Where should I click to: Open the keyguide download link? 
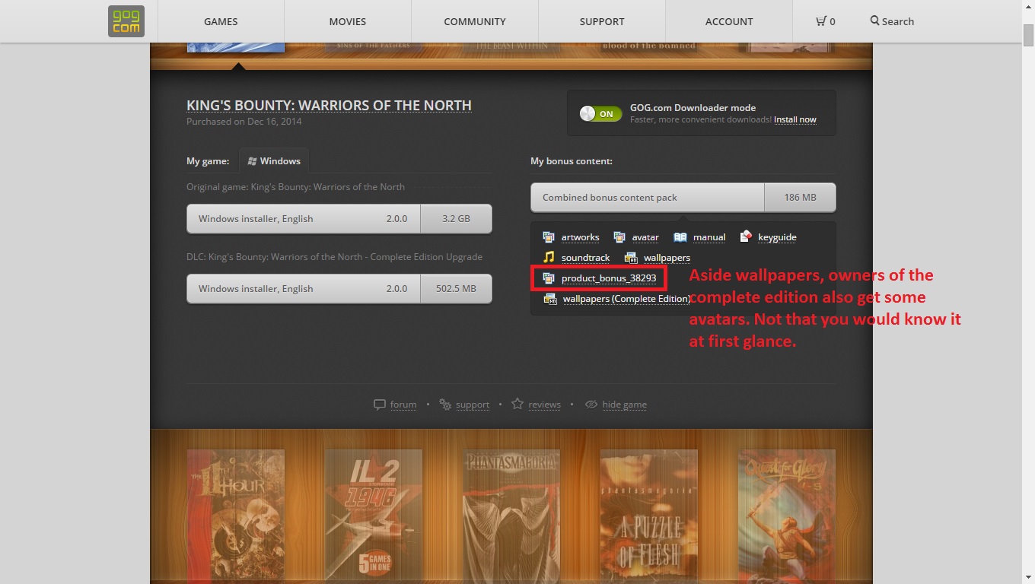click(777, 237)
